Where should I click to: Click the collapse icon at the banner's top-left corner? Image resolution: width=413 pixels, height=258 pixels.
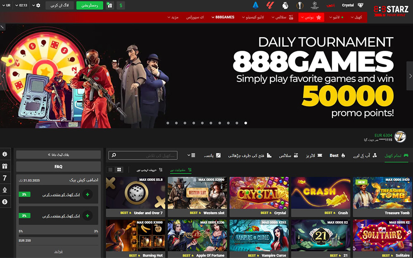[2, 27]
